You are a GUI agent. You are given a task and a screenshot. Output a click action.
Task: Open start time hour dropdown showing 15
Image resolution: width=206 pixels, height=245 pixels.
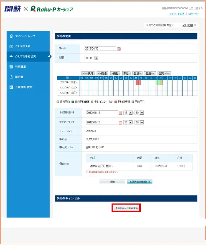pyautogui.click(x=128, y=112)
